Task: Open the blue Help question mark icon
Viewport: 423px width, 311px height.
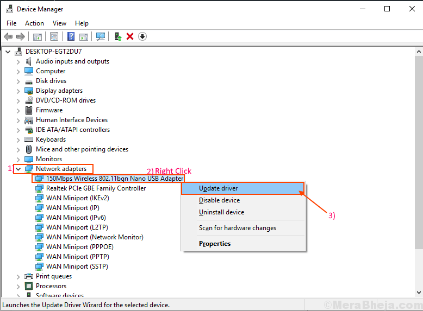Action: click(x=71, y=36)
